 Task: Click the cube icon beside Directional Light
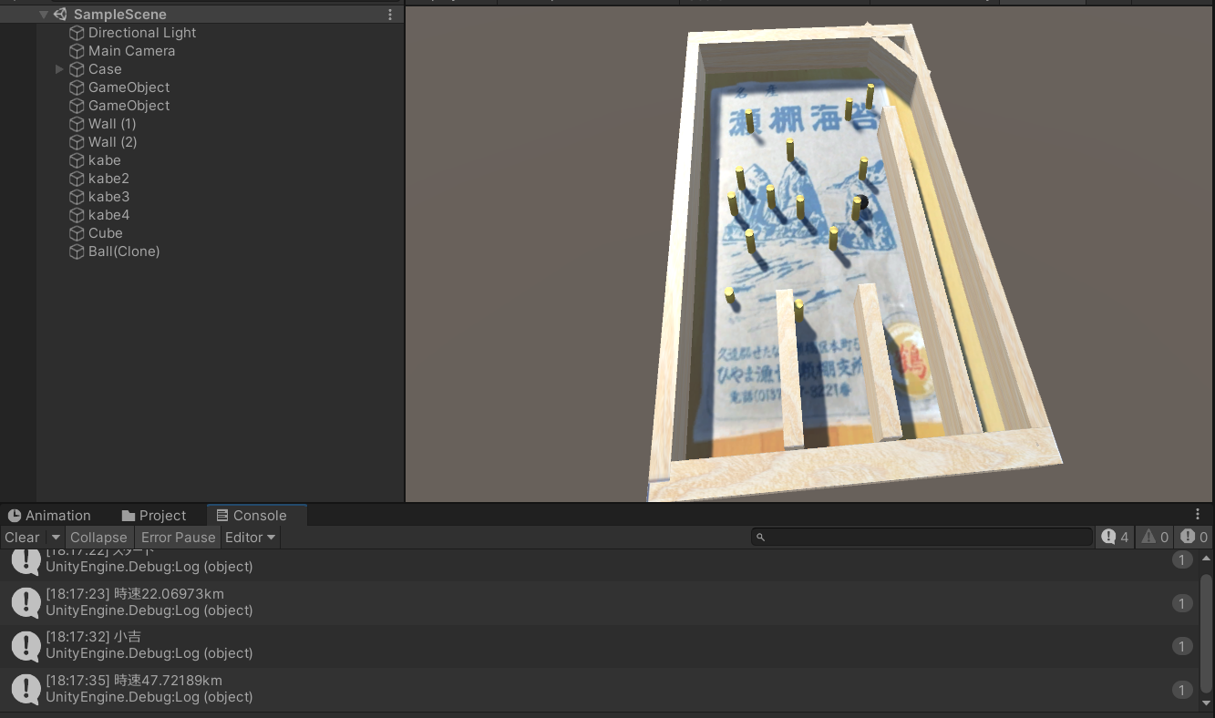tap(77, 33)
